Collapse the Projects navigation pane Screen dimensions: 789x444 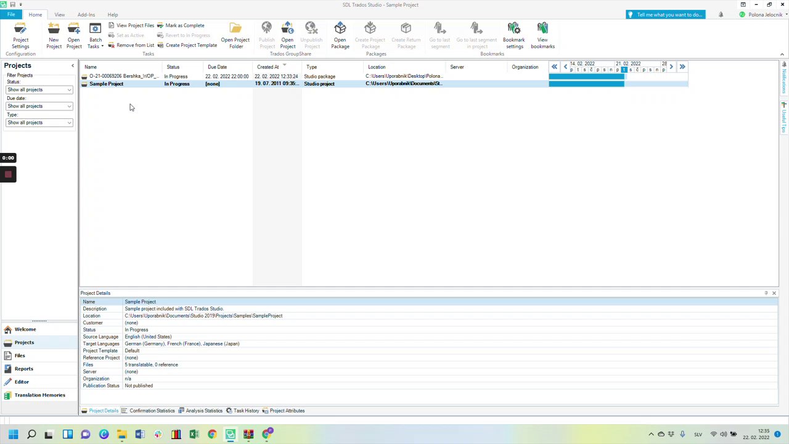click(x=72, y=65)
